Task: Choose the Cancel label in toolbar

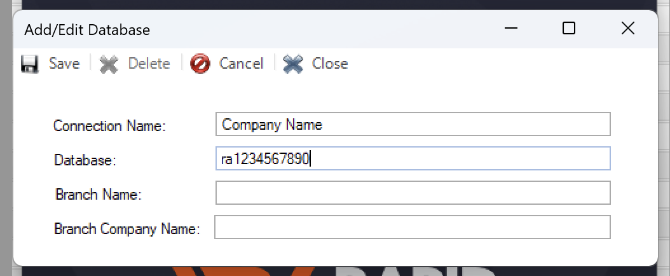Action: (x=241, y=64)
